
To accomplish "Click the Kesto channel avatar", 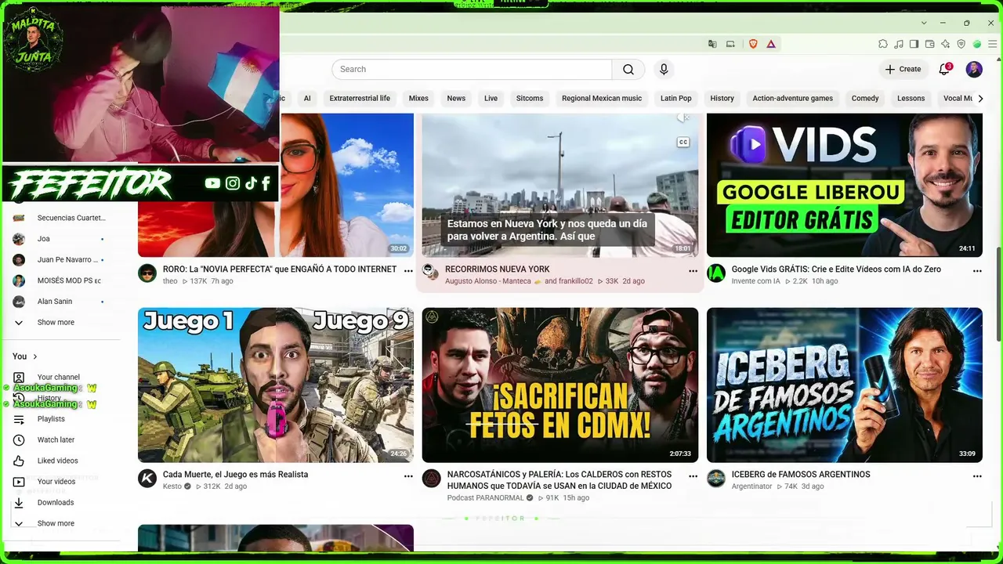I will [x=147, y=479].
